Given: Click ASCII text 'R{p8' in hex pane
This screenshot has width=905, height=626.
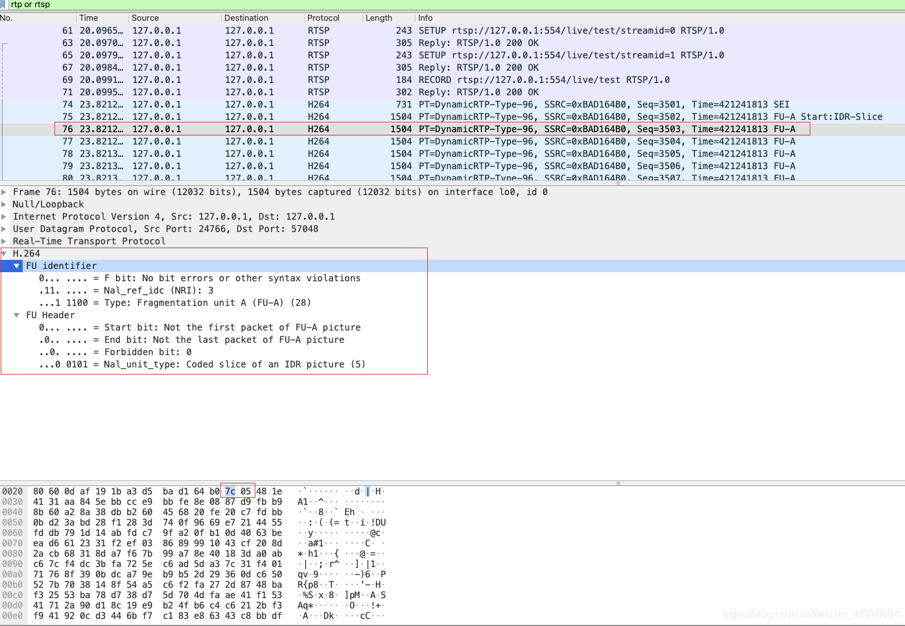Looking at the screenshot, I should tap(308, 585).
